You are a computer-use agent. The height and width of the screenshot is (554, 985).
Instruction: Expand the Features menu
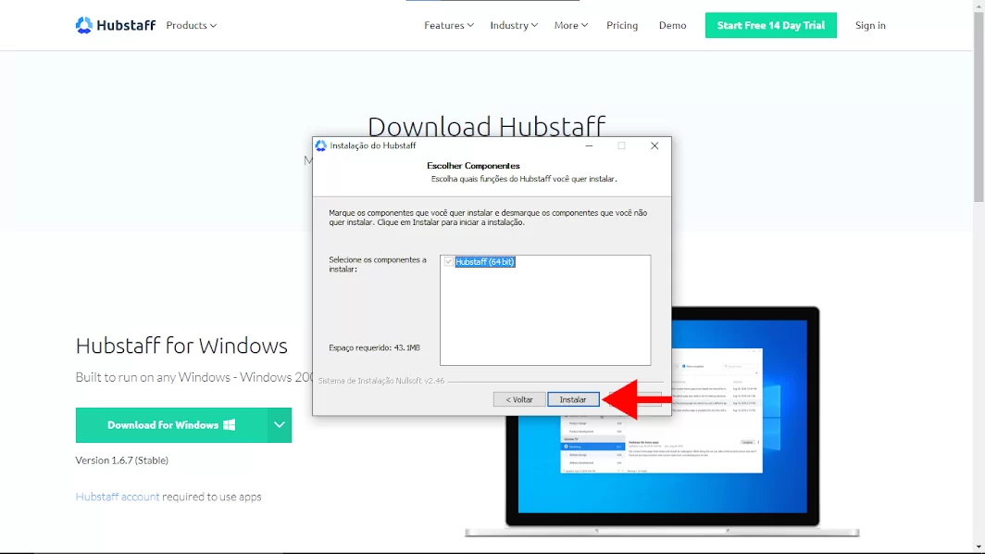(448, 25)
